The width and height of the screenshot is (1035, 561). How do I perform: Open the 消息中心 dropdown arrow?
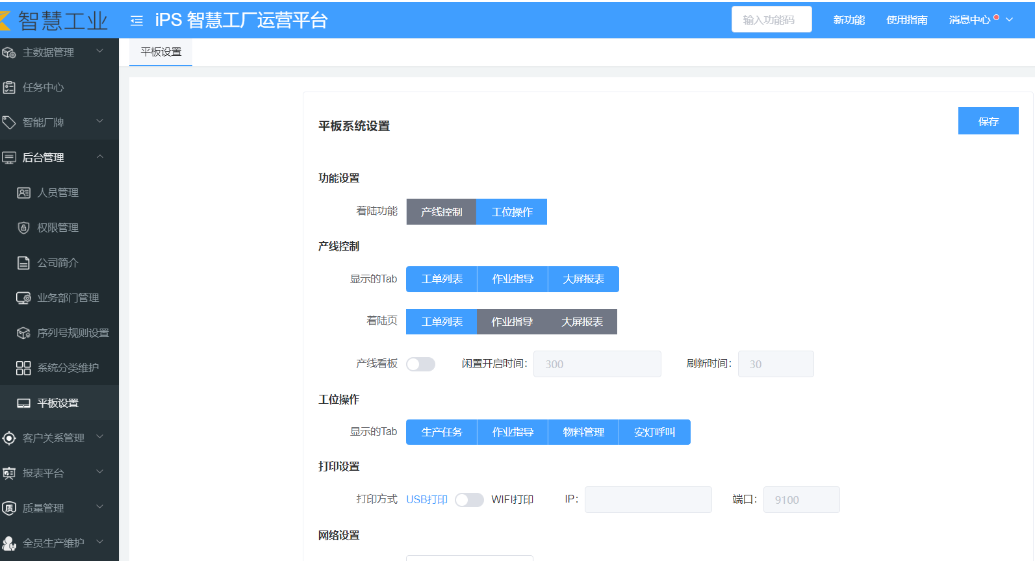[1010, 19]
